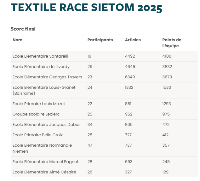Image resolution: width=200 pixels, height=181 pixels.
Task: Open Ecole Elémentaire Georges Travers entry
Action: (x=47, y=77)
